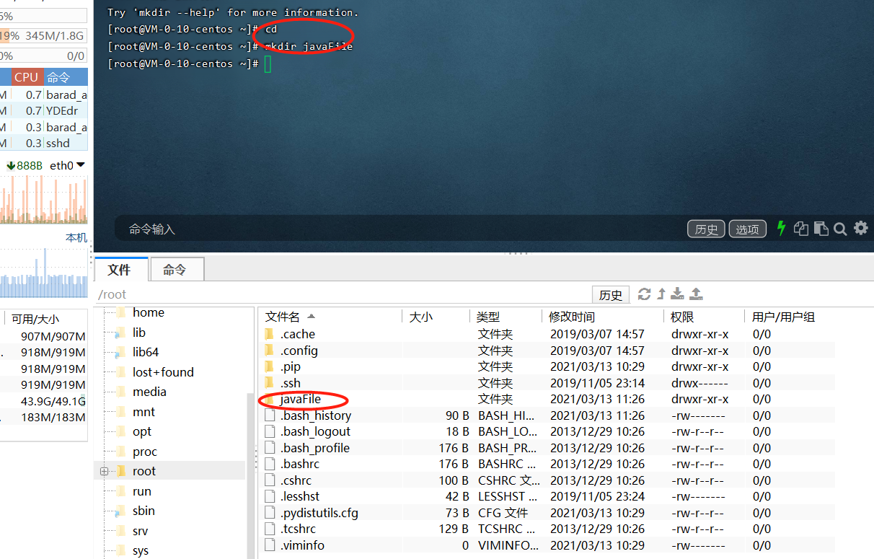
Task: Click the CPU process column header
Action: pyautogui.click(x=26, y=77)
